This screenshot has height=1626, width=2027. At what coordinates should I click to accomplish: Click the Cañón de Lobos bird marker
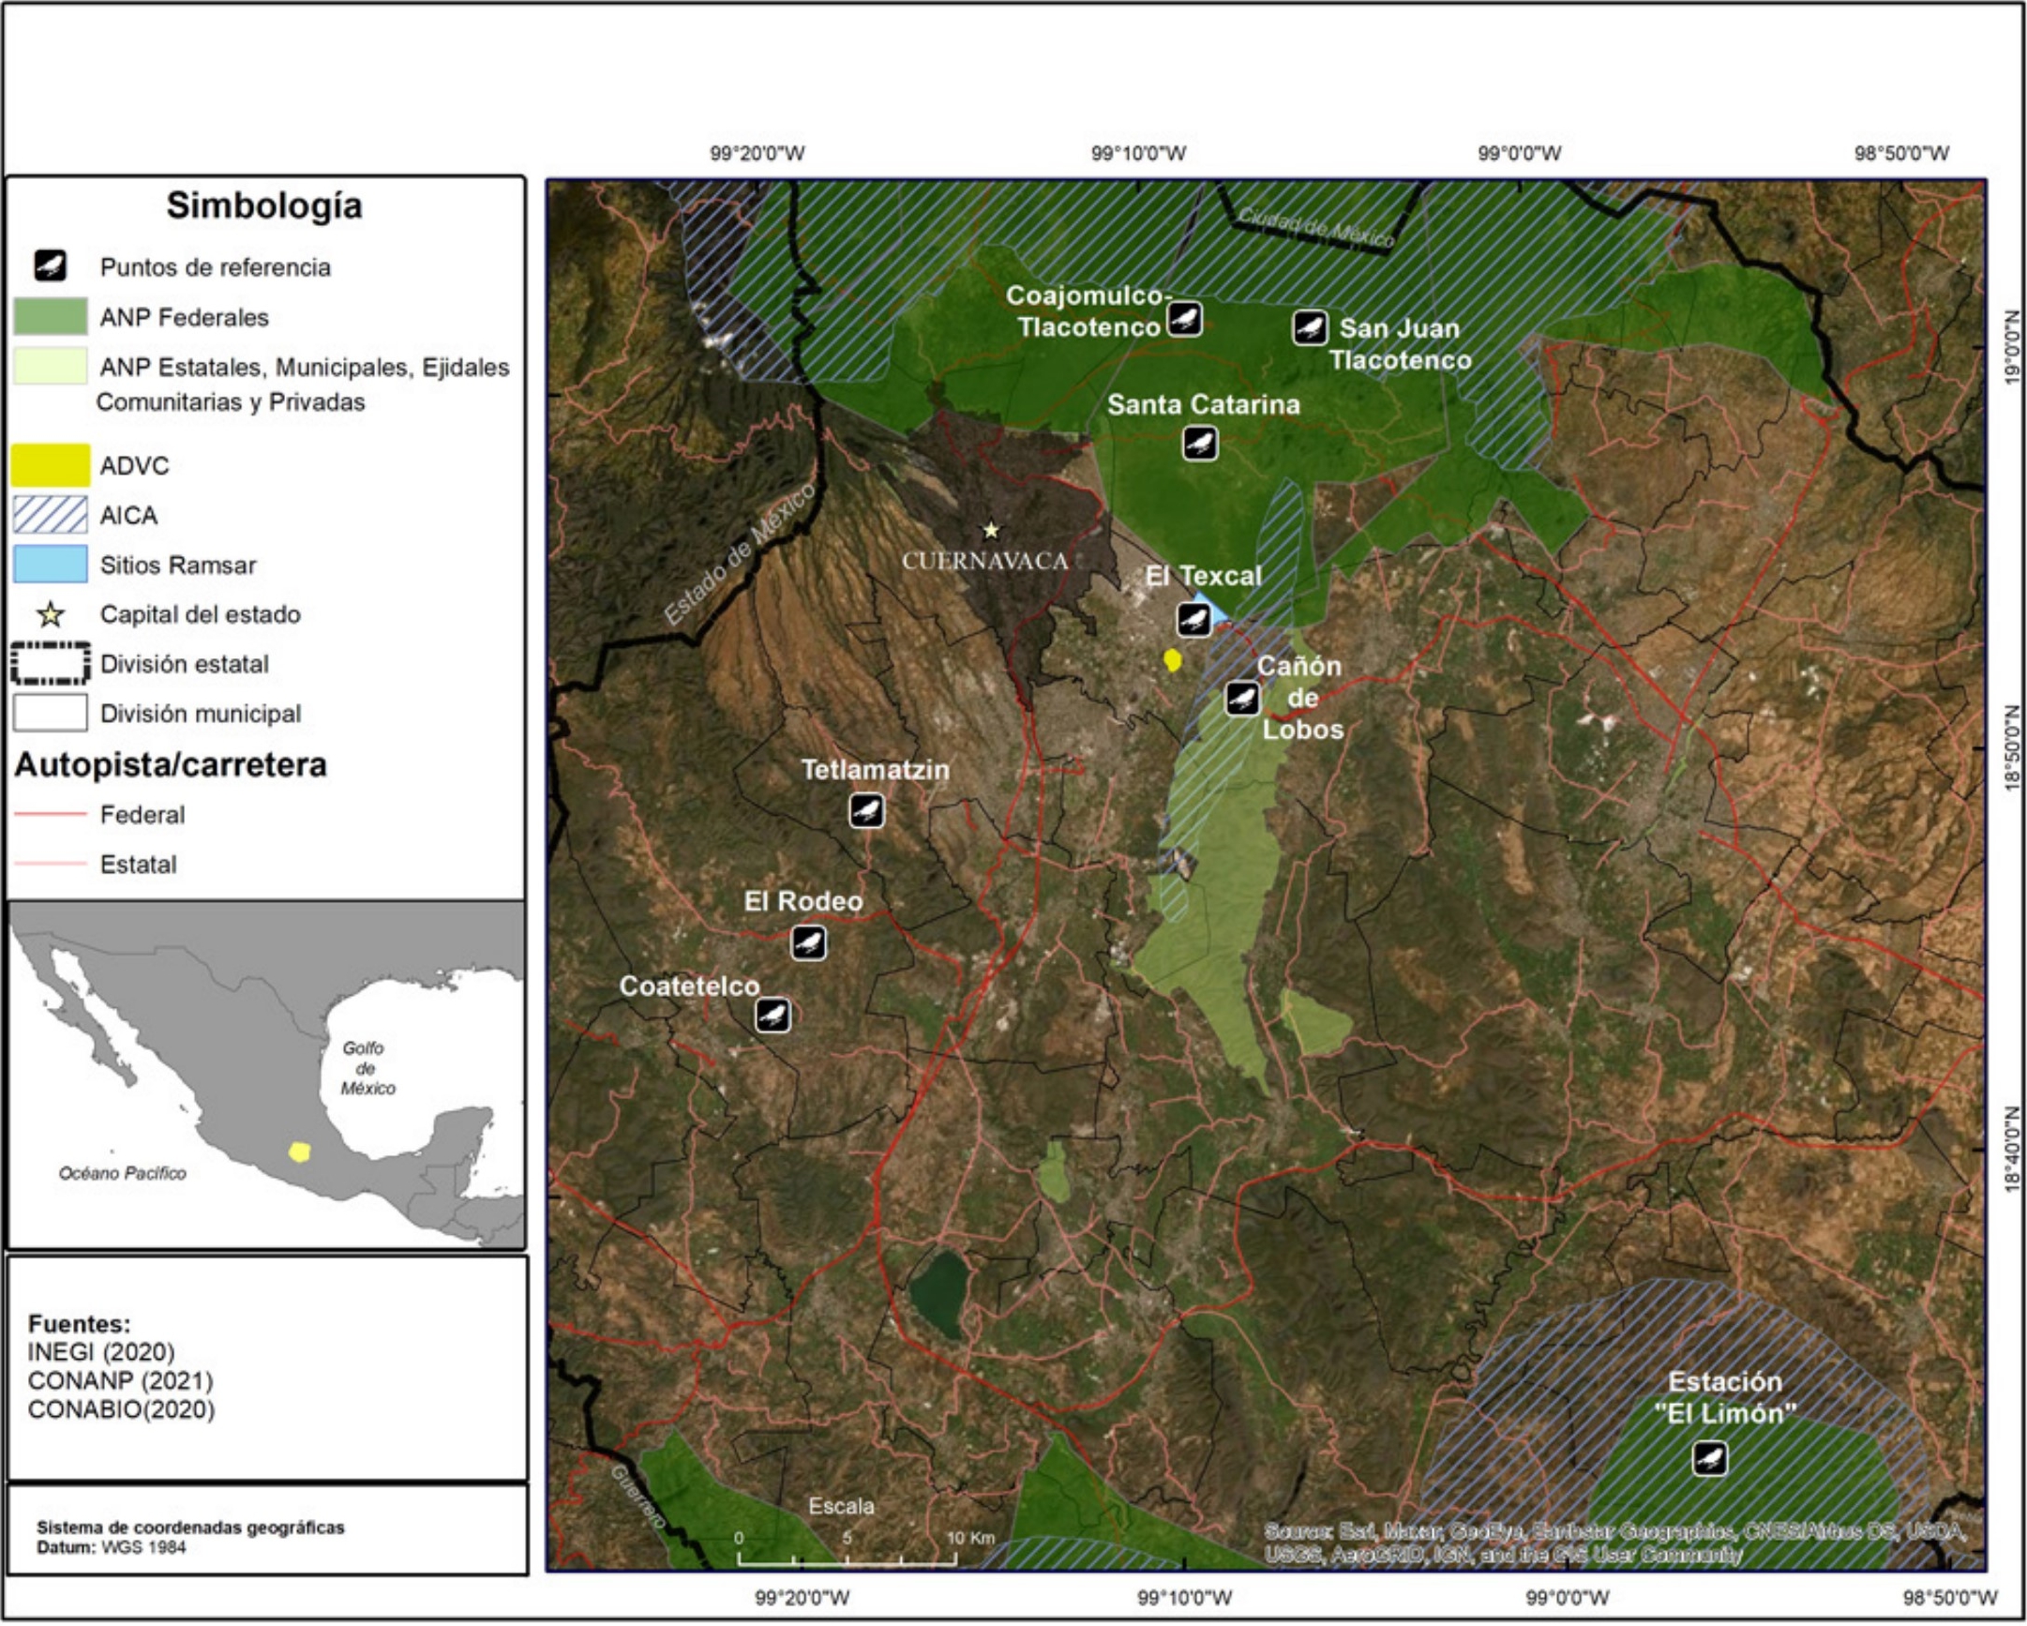1242,699
